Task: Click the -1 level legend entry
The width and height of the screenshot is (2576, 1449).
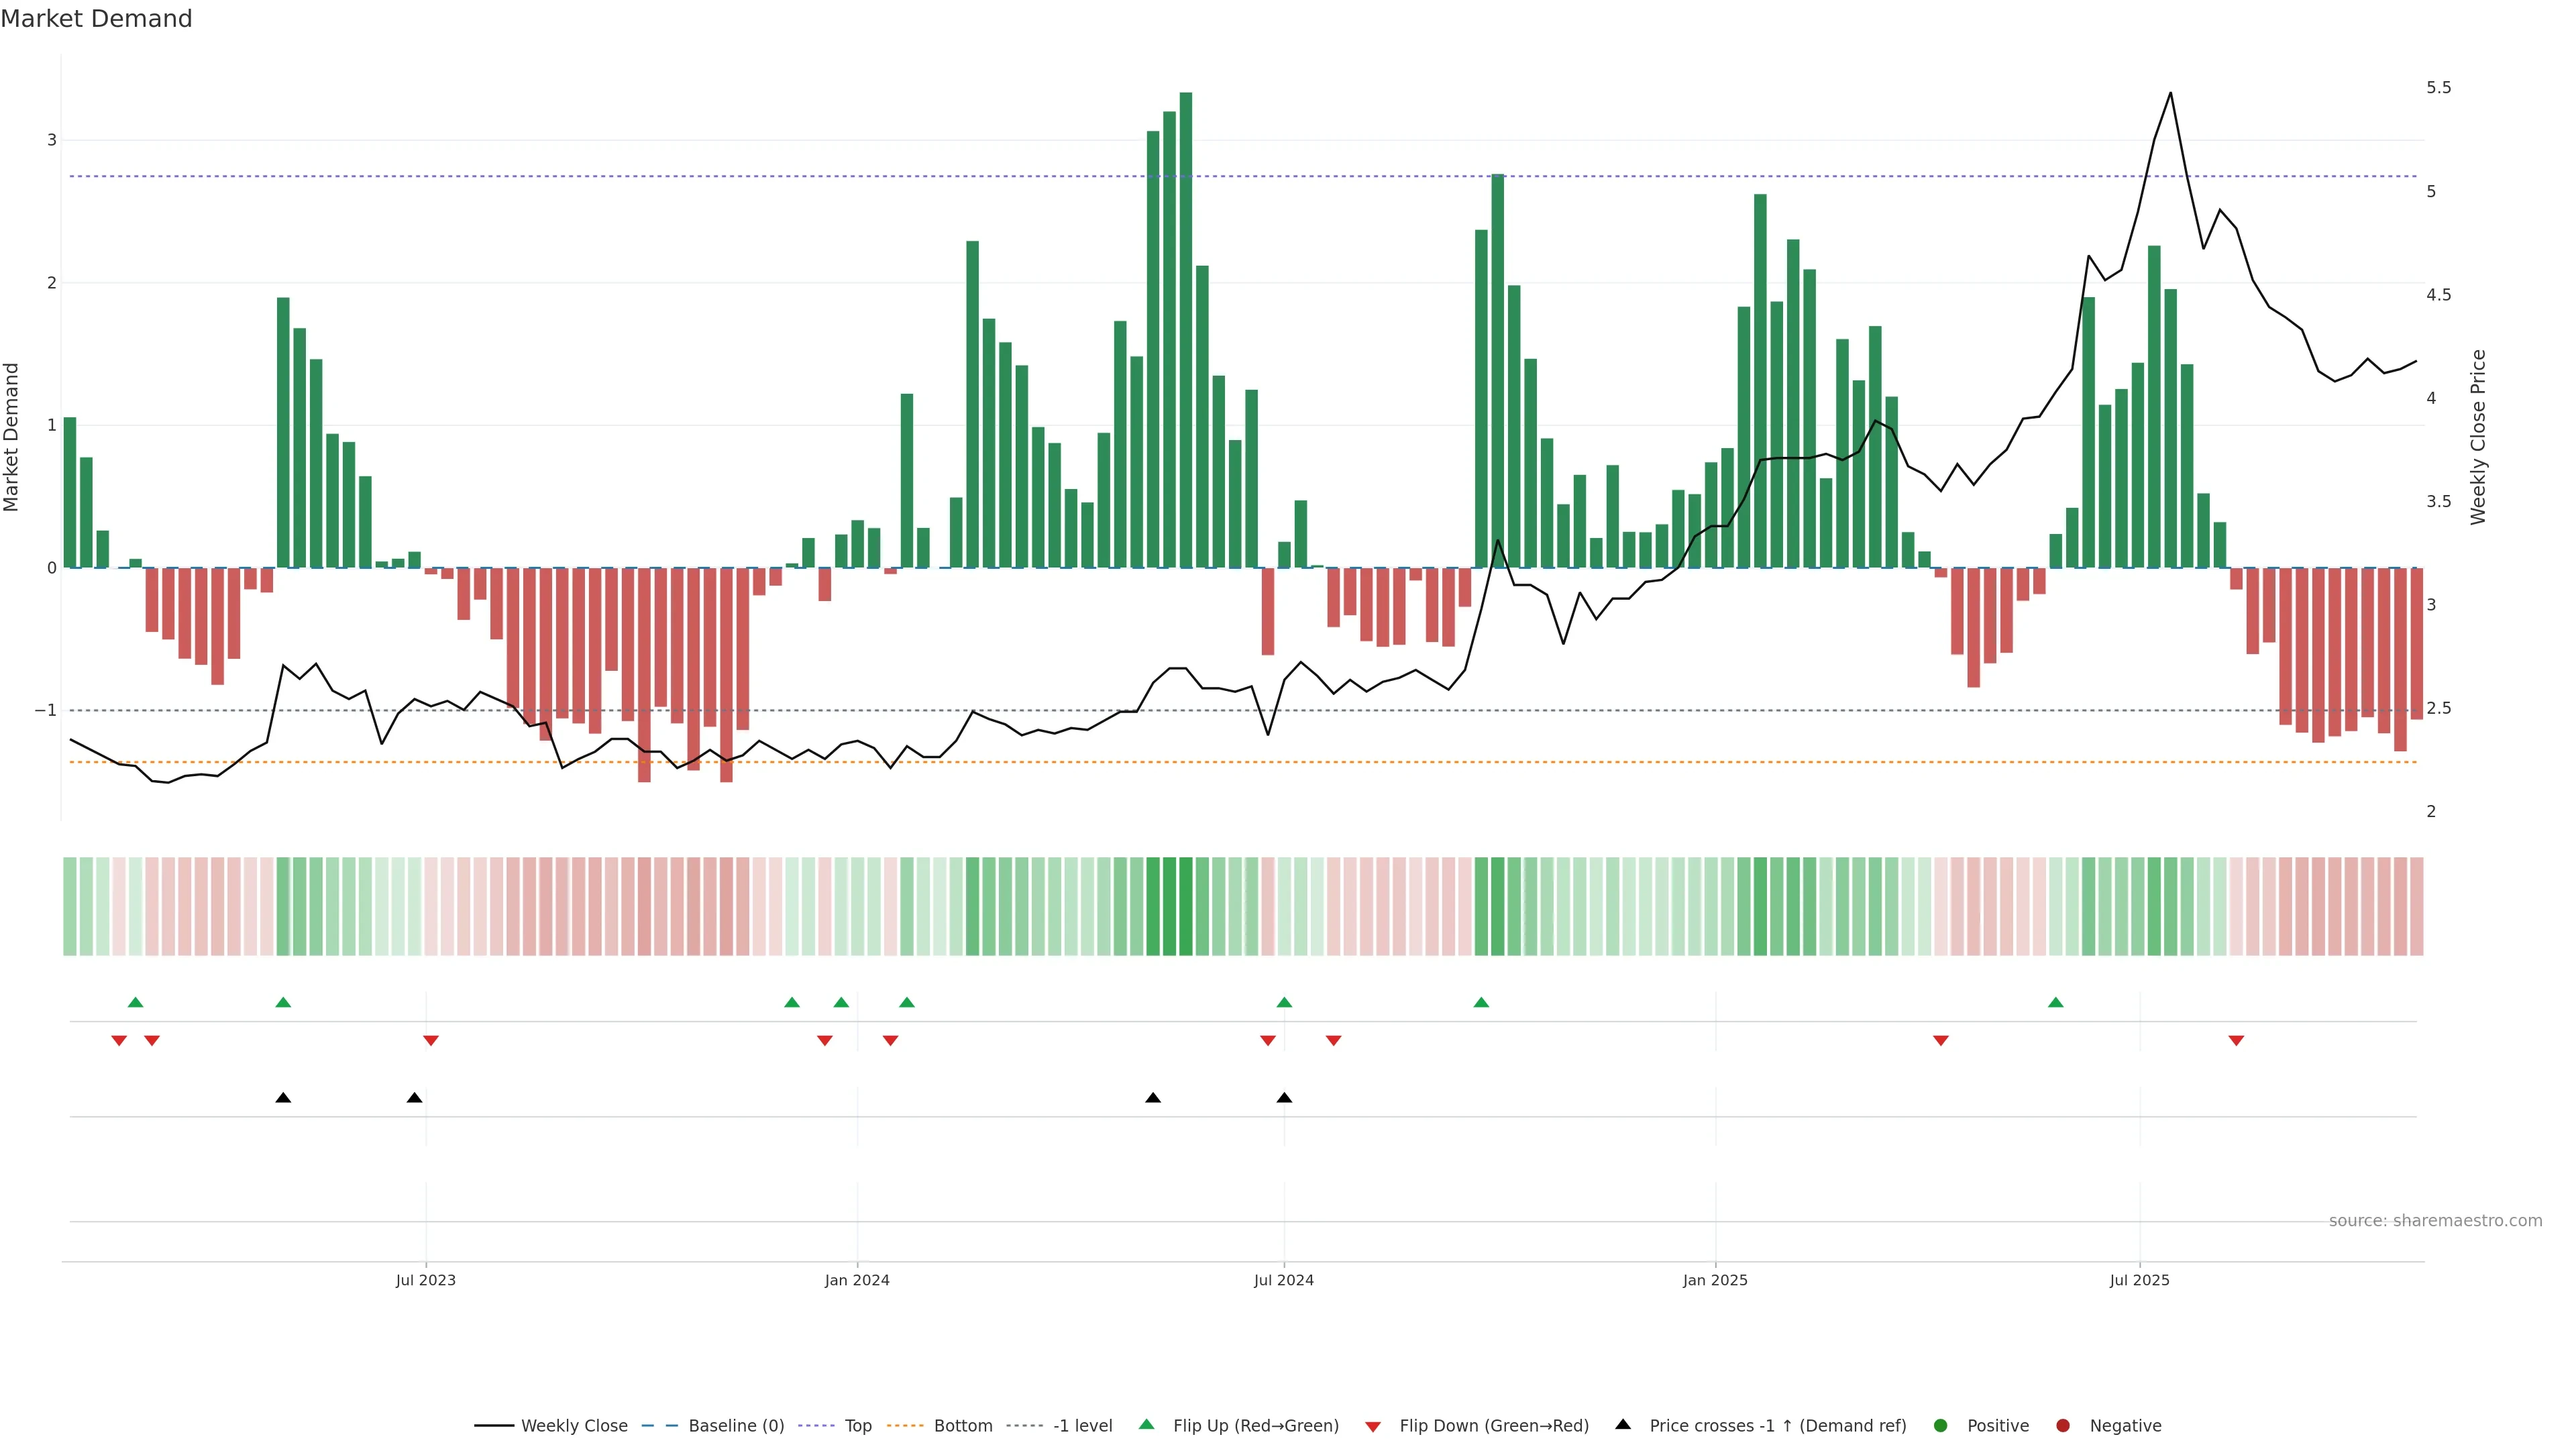Action: (x=1082, y=1425)
